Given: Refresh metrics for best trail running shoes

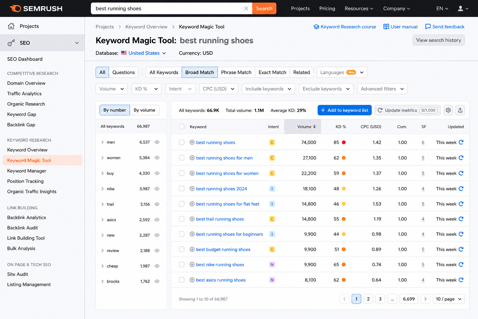Looking at the screenshot, I should [461, 219].
